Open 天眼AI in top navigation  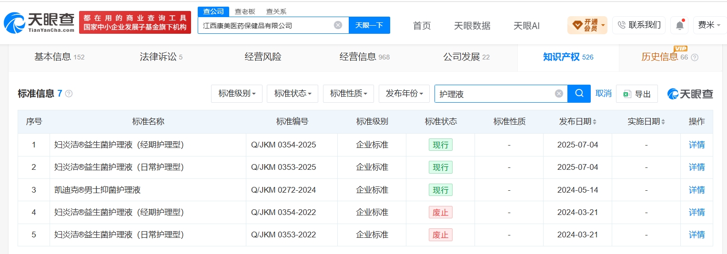point(526,26)
